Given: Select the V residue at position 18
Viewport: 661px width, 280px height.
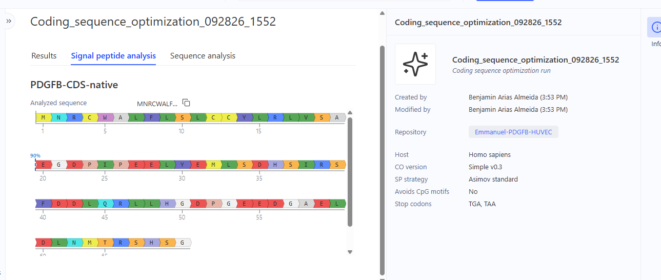Looking at the screenshot, I should click(307, 117).
